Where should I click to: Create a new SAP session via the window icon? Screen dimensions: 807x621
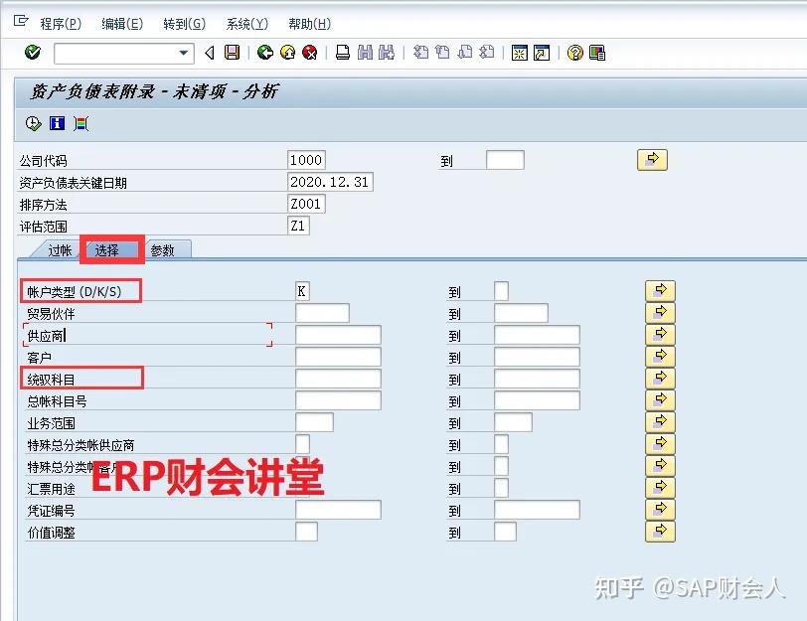coord(520,53)
